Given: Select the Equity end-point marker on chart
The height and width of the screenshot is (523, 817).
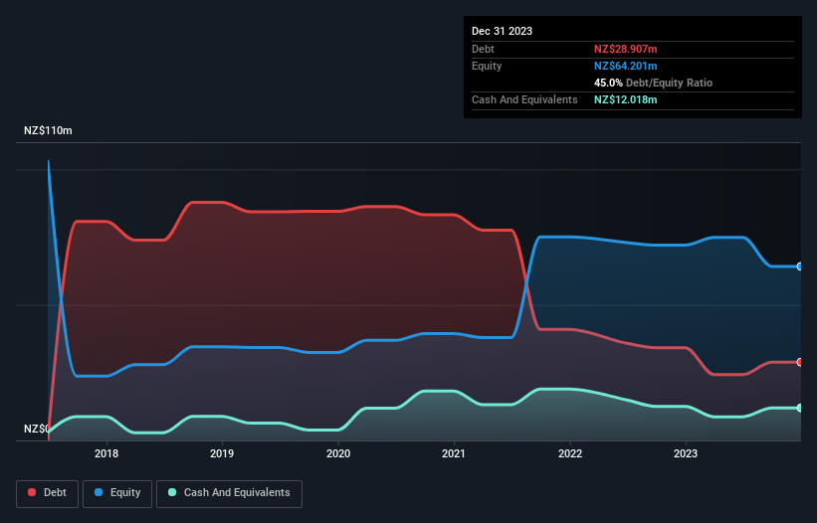Looking at the screenshot, I should coord(800,266).
